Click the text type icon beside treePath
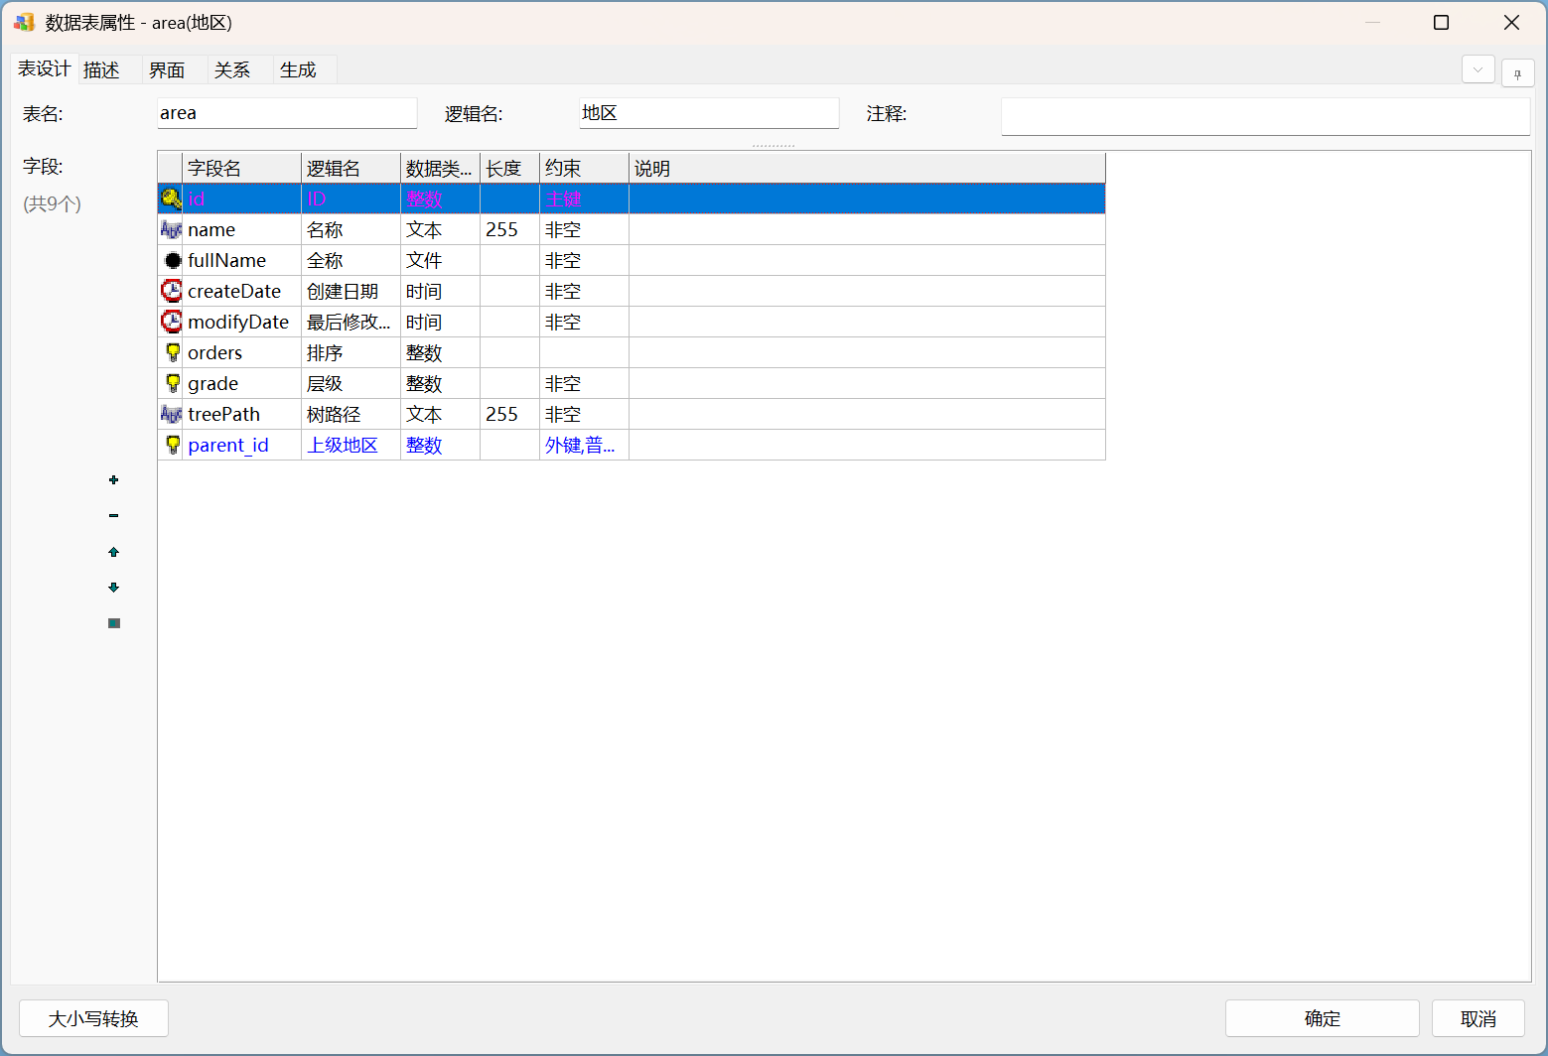1548x1056 pixels. click(171, 414)
